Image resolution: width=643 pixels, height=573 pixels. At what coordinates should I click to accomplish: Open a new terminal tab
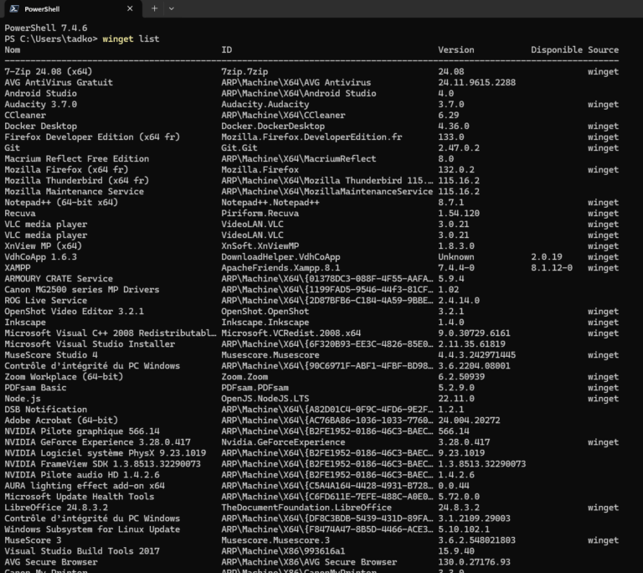point(154,8)
